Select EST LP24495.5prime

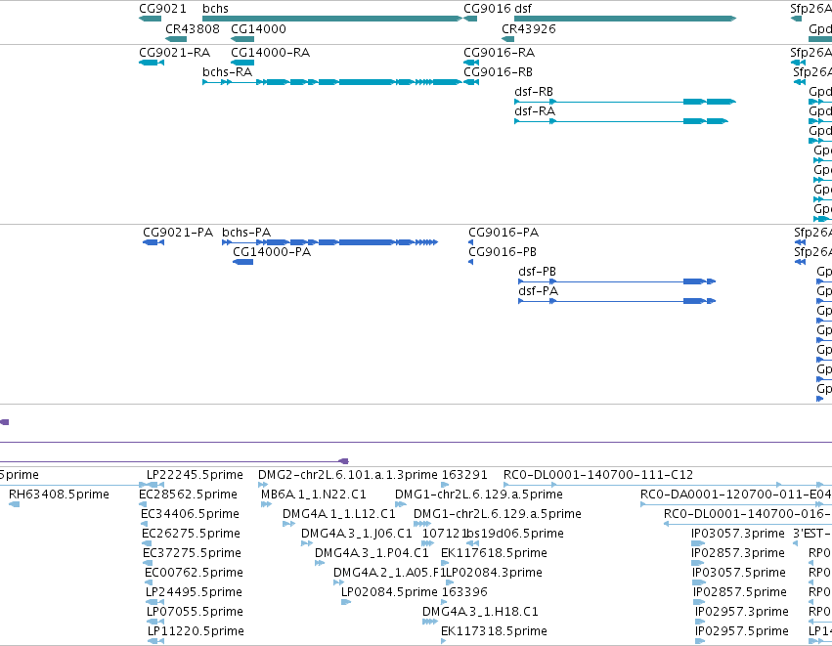(x=154, y=601)
